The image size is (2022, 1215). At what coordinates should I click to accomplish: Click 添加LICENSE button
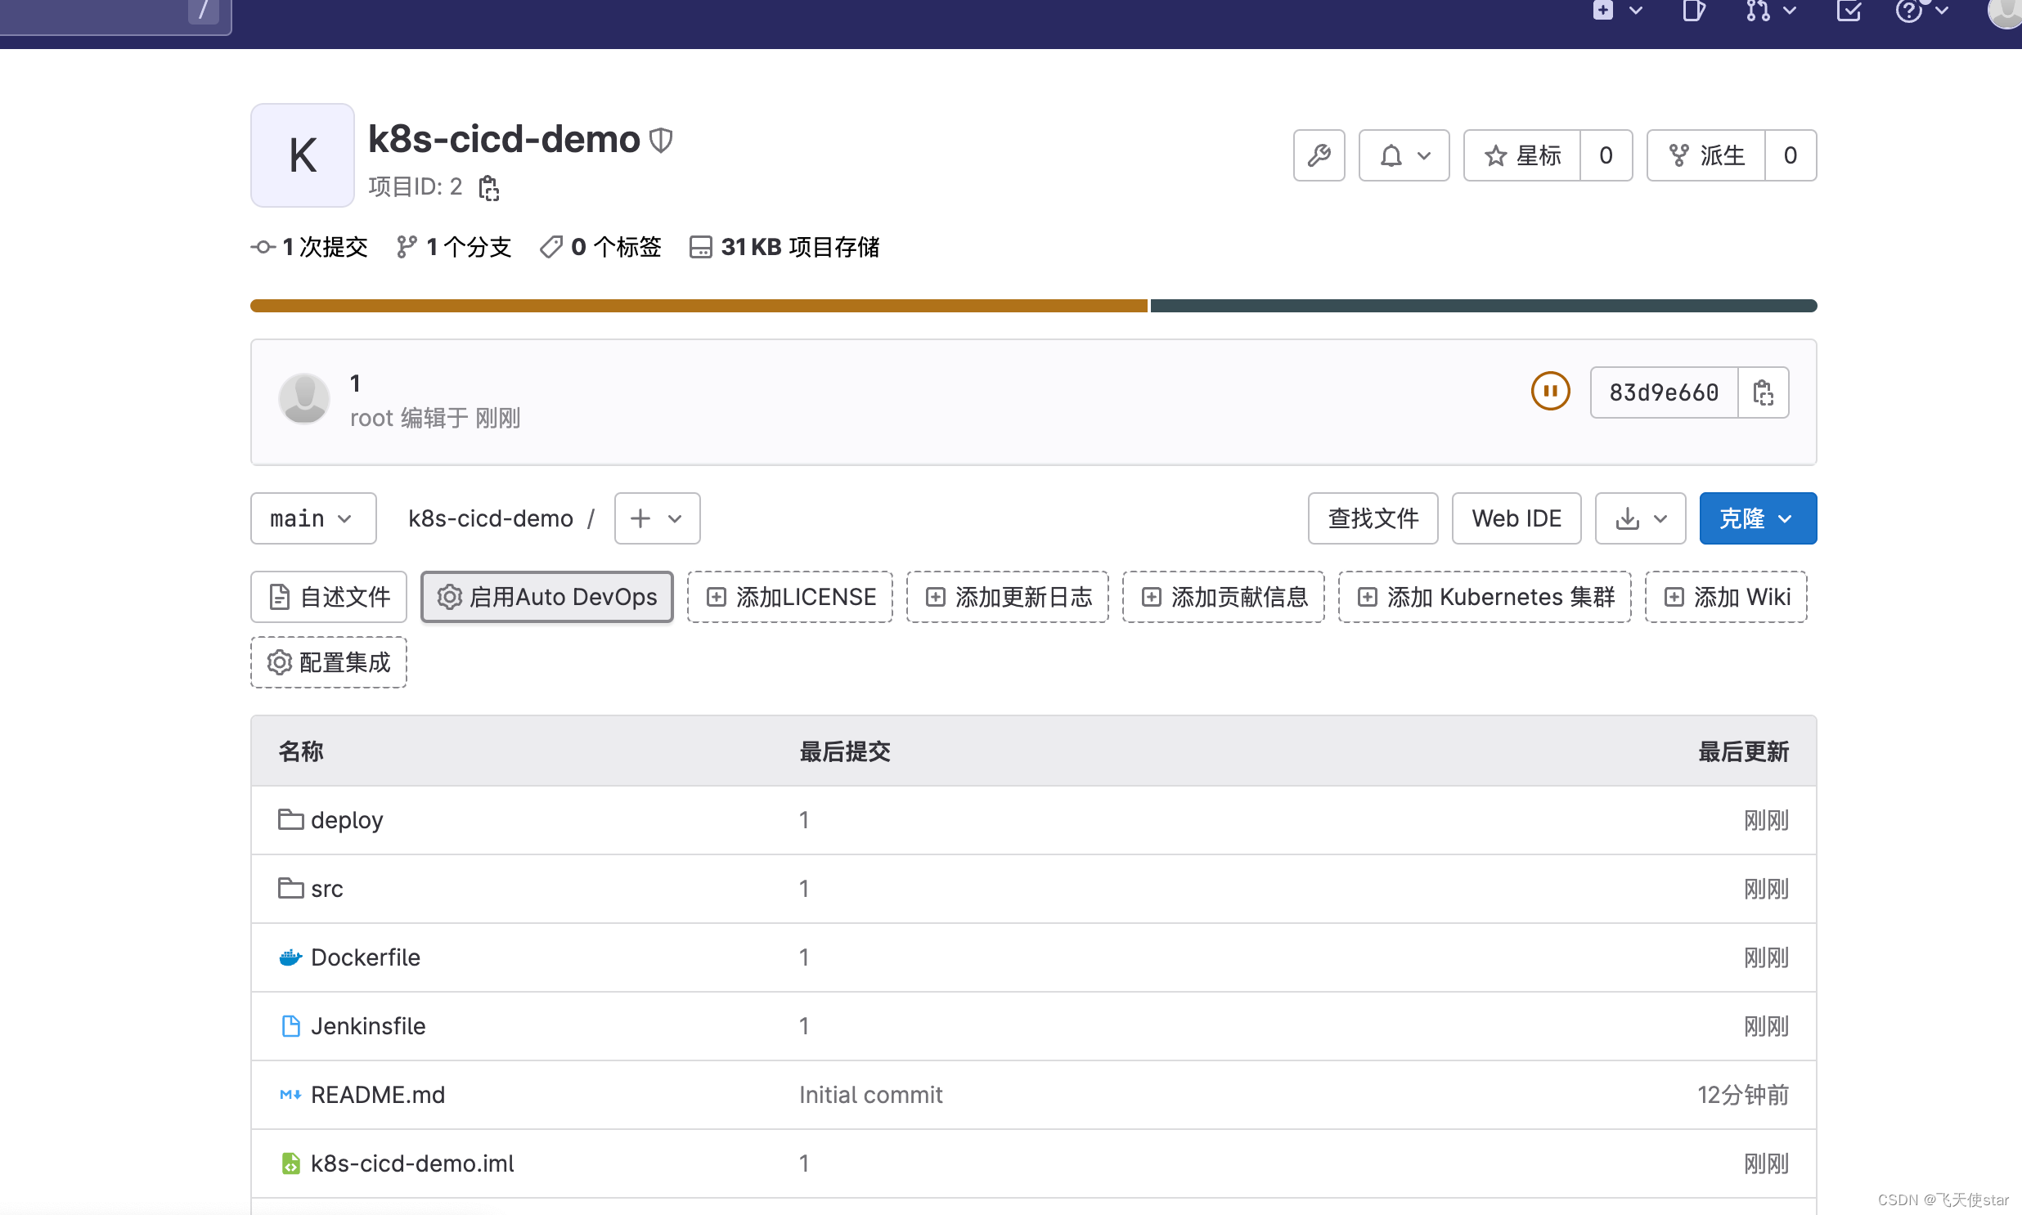click(x=789, y=597)
